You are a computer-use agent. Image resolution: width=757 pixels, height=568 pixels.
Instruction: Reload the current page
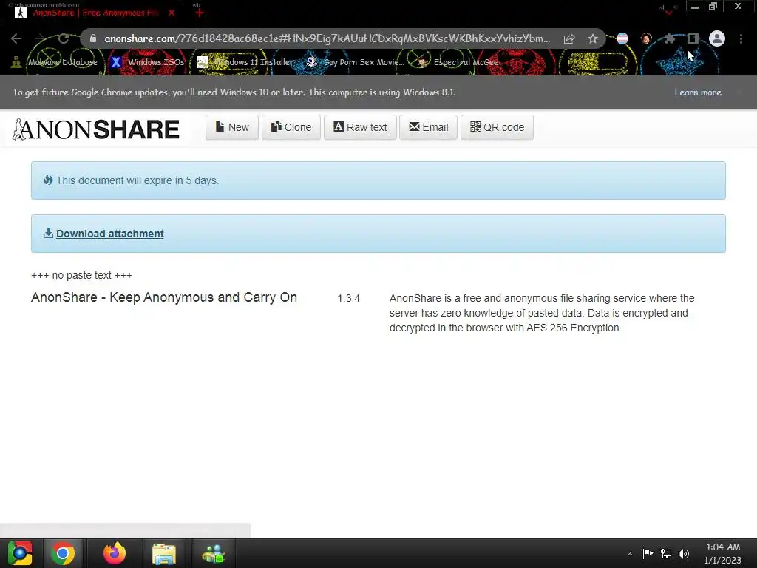tap(64, 38)
